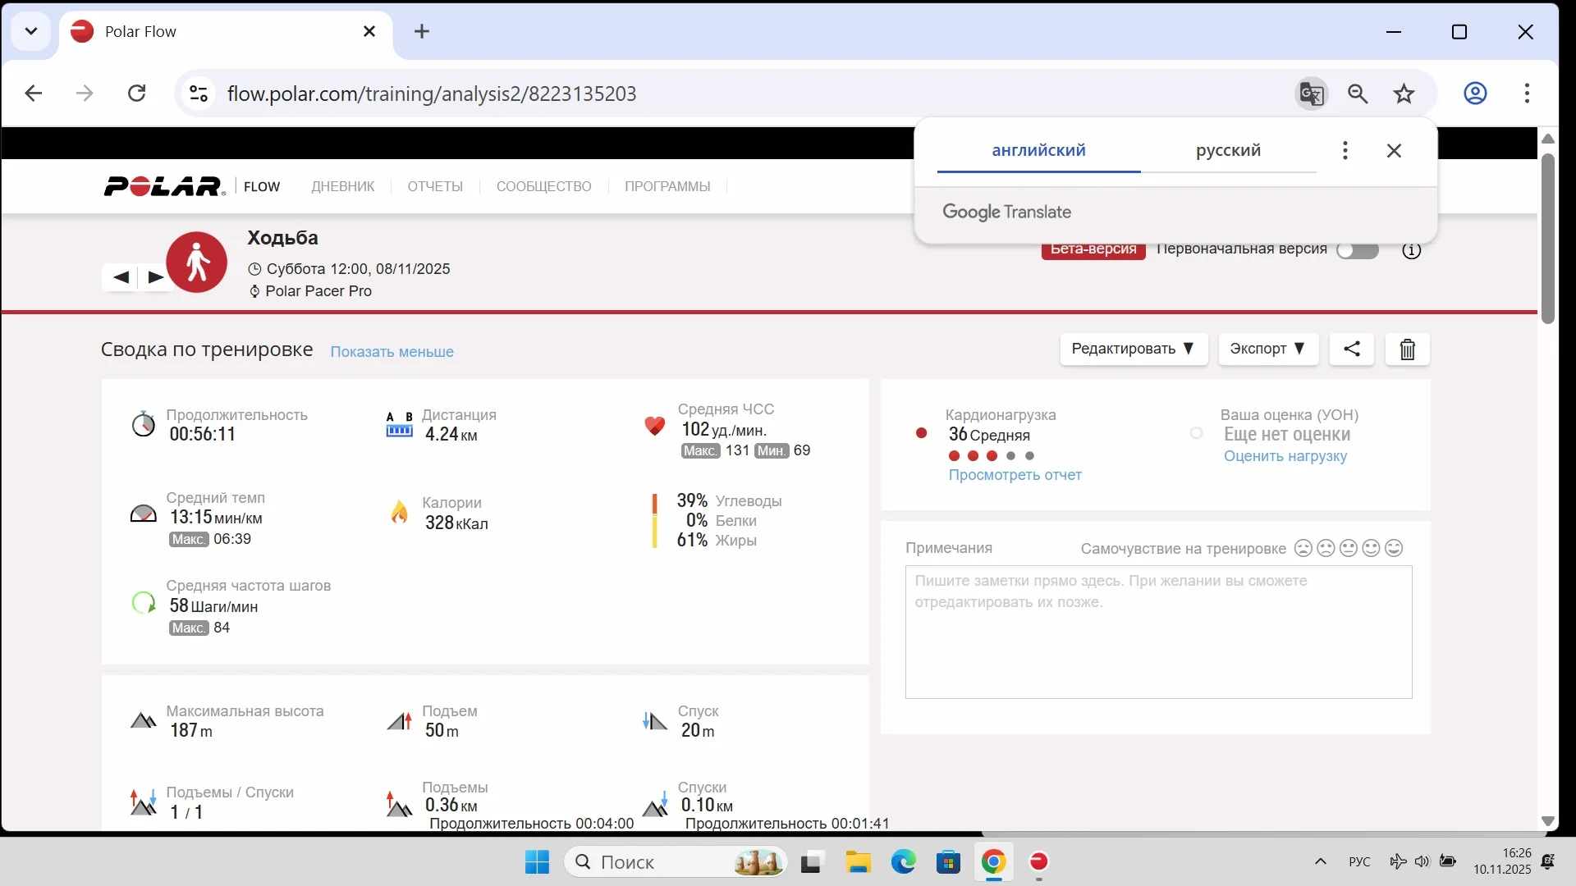Viewport: 1576px width, 886px height.
Task: Open Google Translate icon in address bar
Action: [1311, 94]
